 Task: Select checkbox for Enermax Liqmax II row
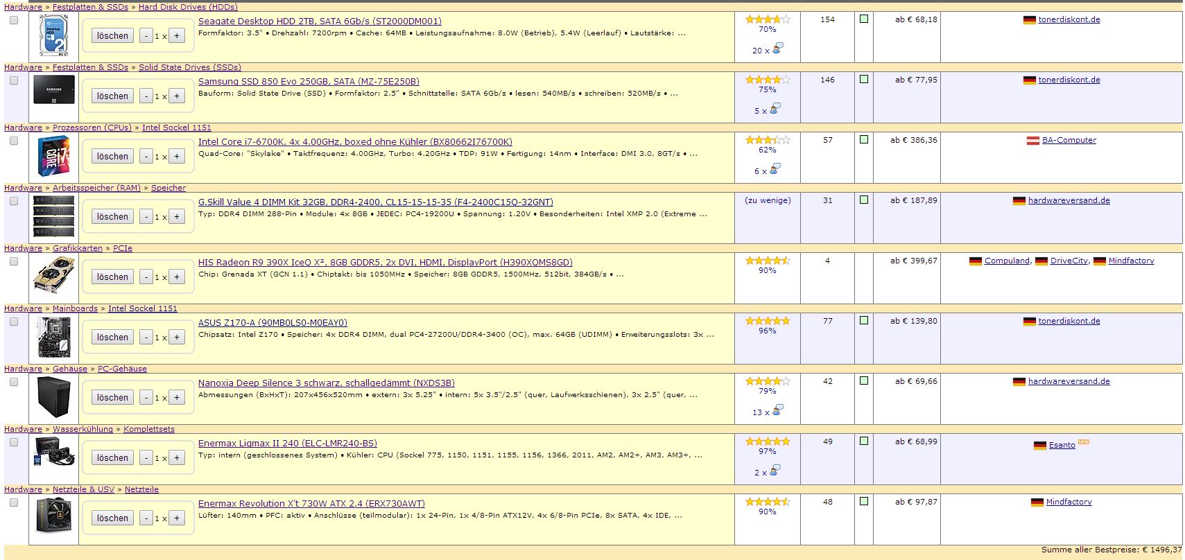(13, 443)
